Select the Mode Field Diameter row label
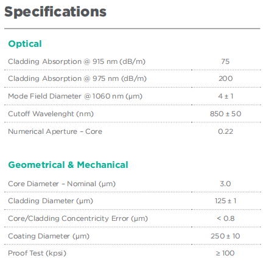Viewport: 277px width, 261px height. click(x=75, y=96)
